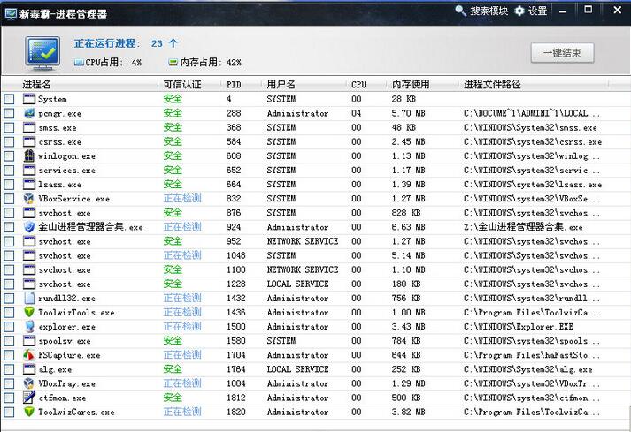Open 设置 via the gear icon
This screenshot has height=432, width=631.
tap(519, 11)
